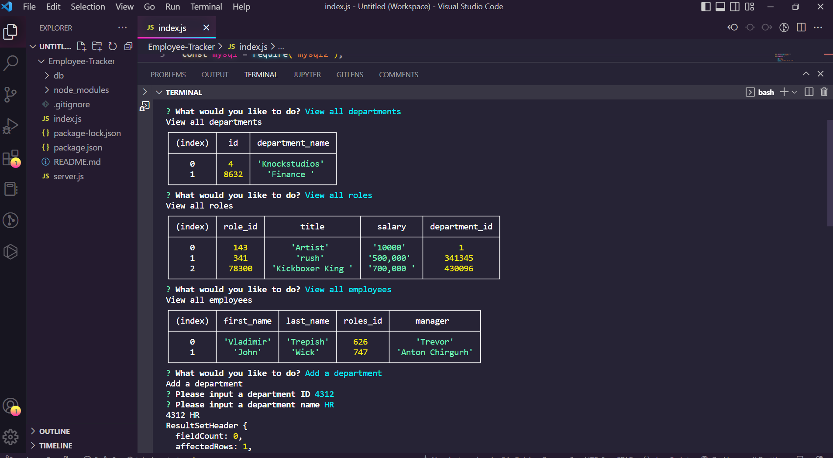This screenshot has height=458, width=833.
Task: Toggle the Primary Side Bar layout control
Action: click(706, 7)
